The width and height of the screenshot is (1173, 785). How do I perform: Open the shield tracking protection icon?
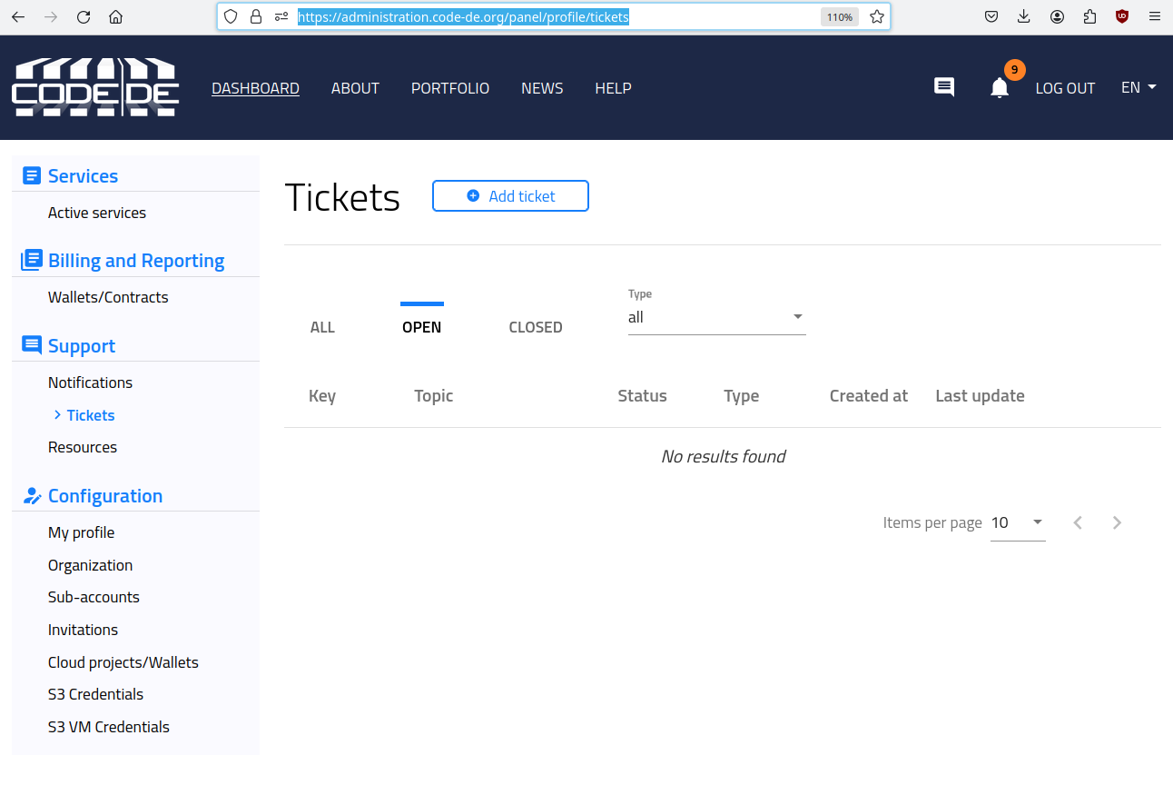click(231, 16)
